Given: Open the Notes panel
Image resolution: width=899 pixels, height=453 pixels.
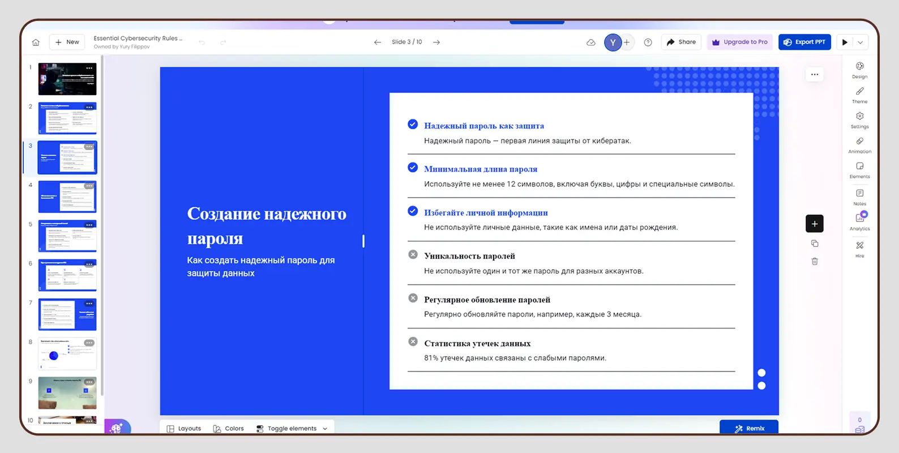Looking at the screenshot, I should pyautogui.click(x=859, y=196).
